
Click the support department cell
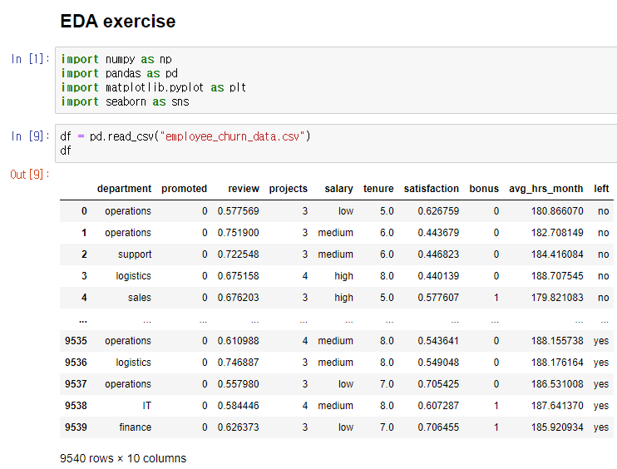pyautogui.click(x=135, y=254)
